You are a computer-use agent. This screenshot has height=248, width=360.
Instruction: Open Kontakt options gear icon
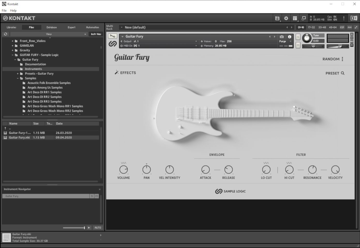(286, 18)
